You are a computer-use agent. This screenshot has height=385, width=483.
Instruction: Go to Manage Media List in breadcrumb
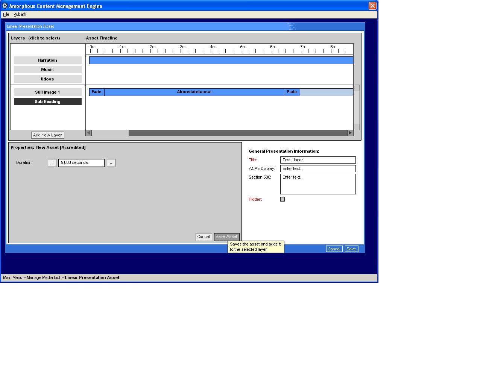[x=43, y=277]
